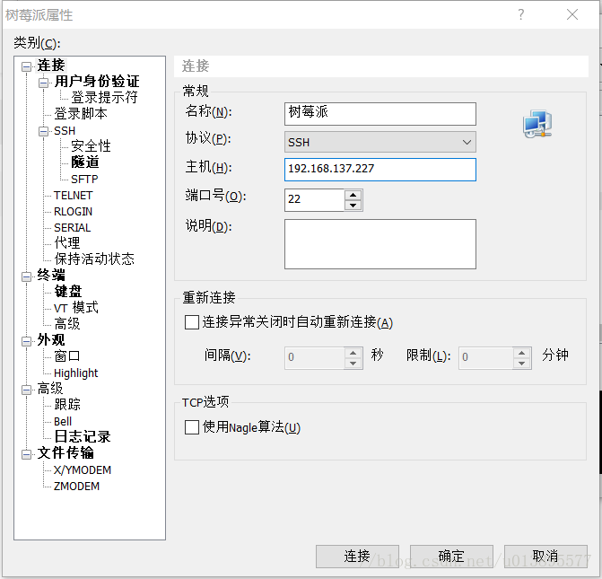Collapse the 文件传输 tree node
Image resolution: width=602 pixels, height=579 pixels.
27,454
